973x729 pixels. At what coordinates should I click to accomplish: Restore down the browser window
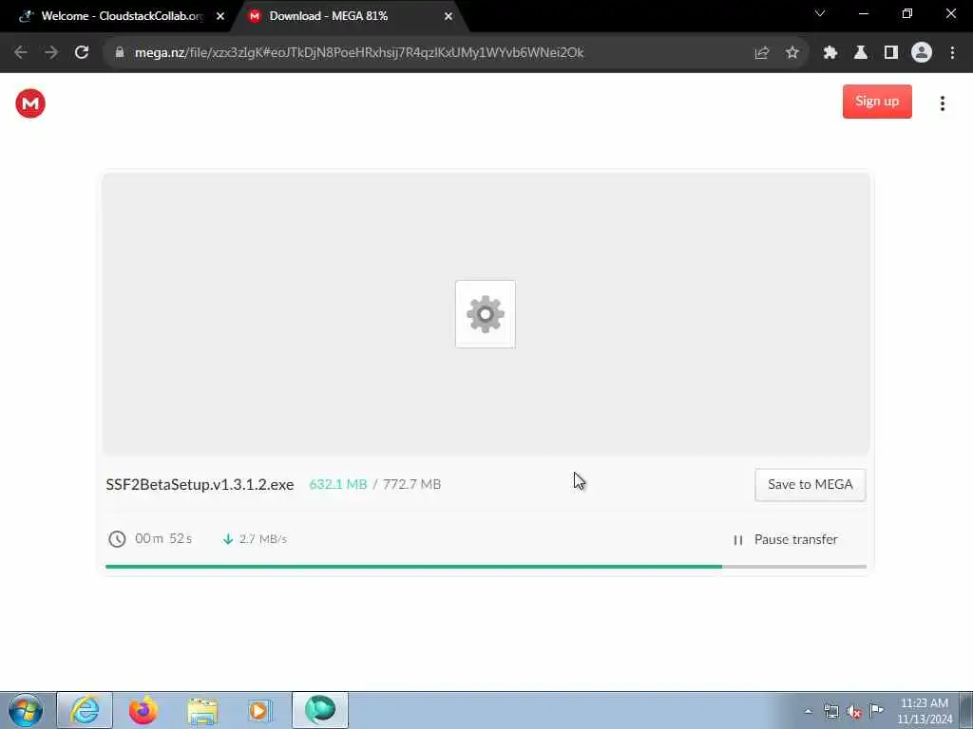tap(907, 13)
